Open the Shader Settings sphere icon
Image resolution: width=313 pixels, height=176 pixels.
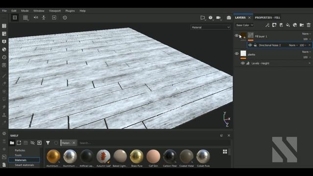tap(4, 49)
